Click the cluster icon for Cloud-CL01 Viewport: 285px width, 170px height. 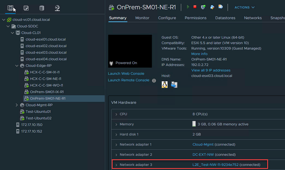pos(18,33)
